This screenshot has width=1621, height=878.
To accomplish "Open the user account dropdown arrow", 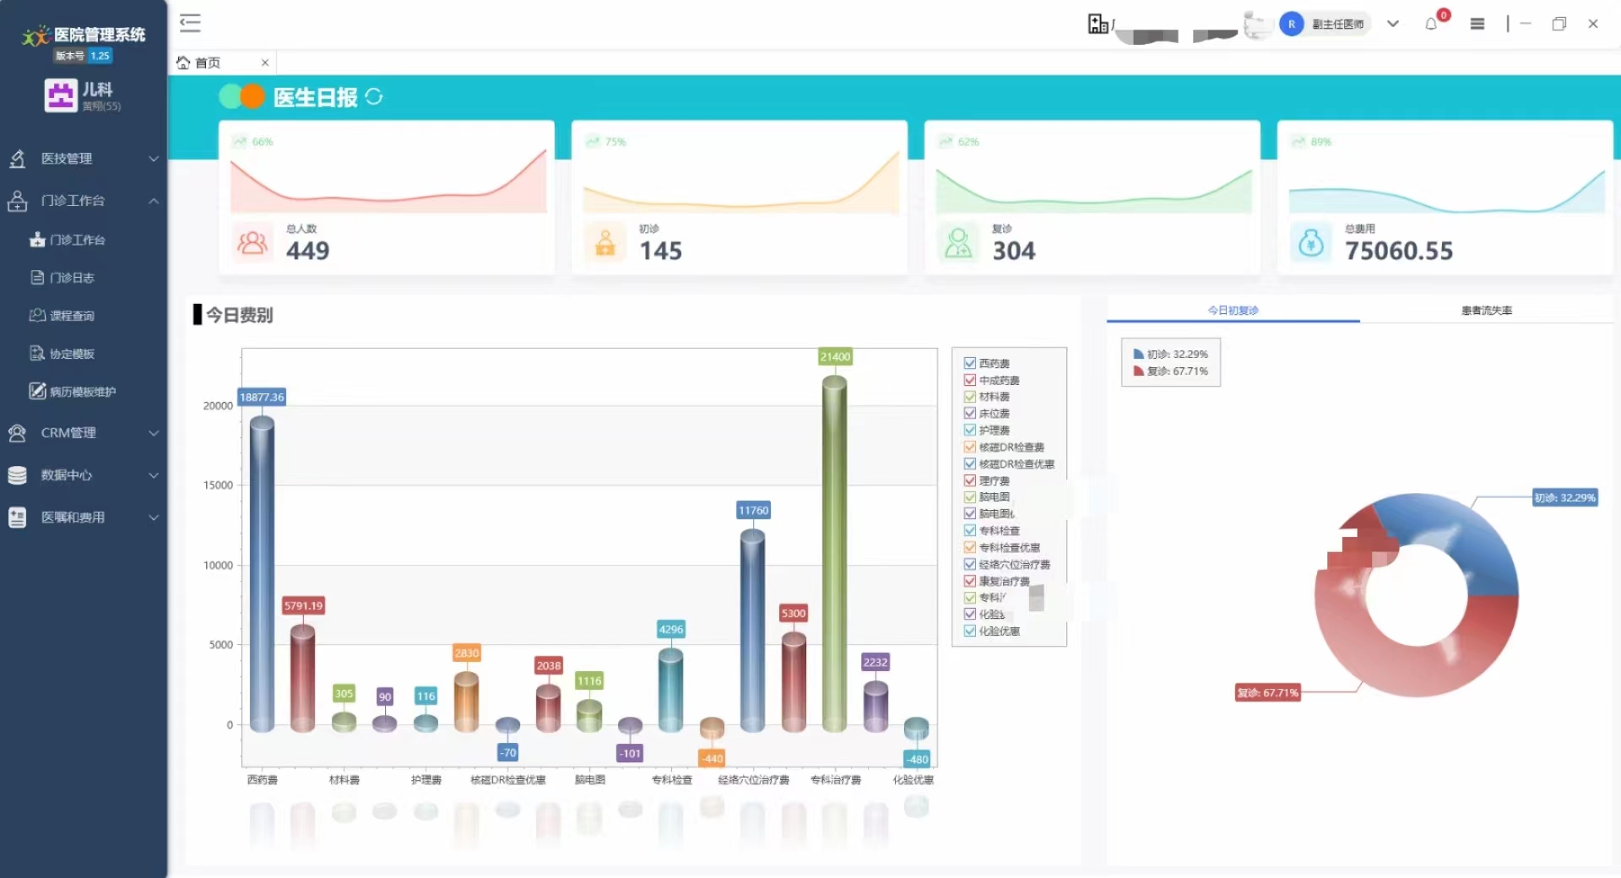I will point(1393,24).
